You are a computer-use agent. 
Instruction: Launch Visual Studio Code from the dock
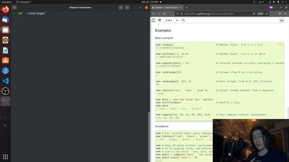(5, 81)
